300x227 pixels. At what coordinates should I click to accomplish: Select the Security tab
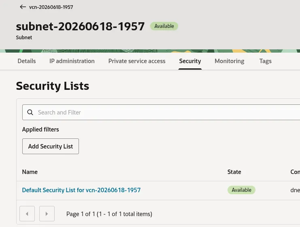(x=190, y=61)
